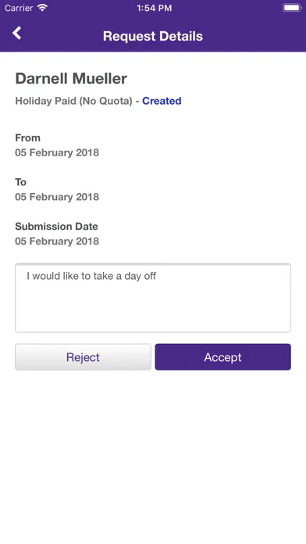306x544 pixels.
Task: Click the Wi-Fi status icon
Action: coord(42,8)
